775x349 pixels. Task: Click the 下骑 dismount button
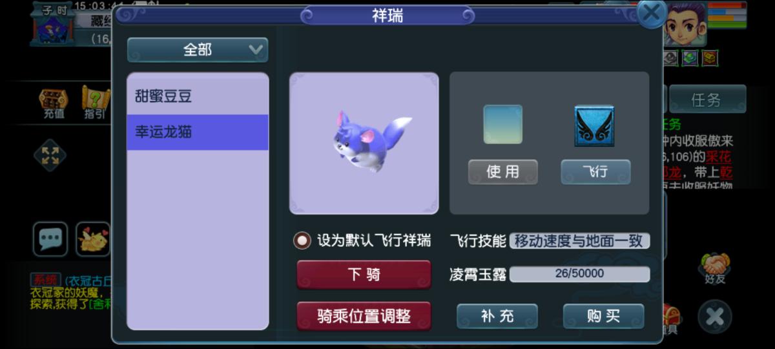pyautogui.click(x=364, y=275)
